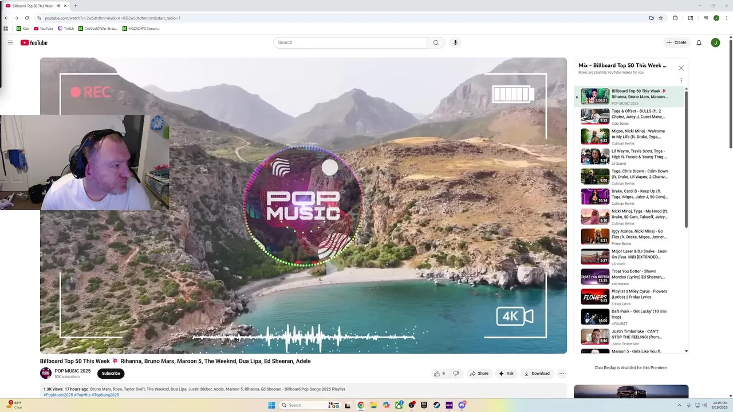The width and height of the screenshot is (733, 412).
Task: Click the Ask button
Action: click(506, 374)
